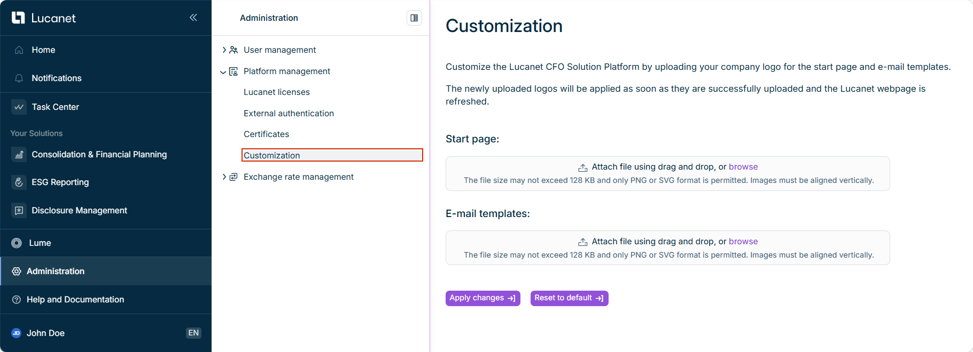973x352 pixels.
Task: Open Consolidation & Financial Planning solution
Action: (x=106, y=154)
